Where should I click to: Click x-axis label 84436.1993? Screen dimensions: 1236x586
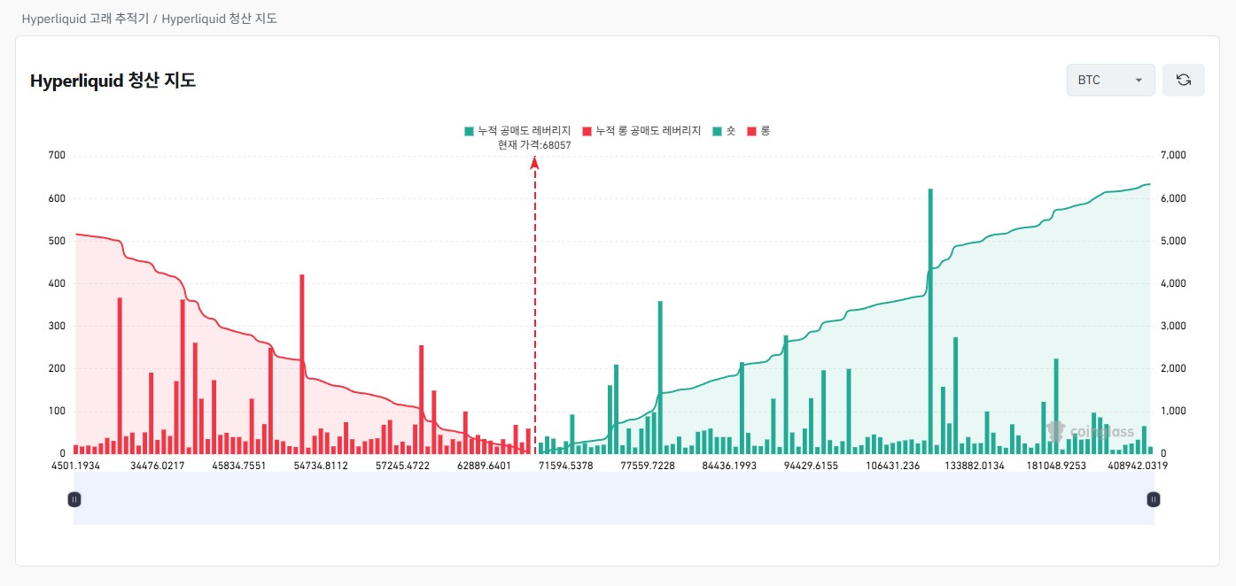[729, 465]
